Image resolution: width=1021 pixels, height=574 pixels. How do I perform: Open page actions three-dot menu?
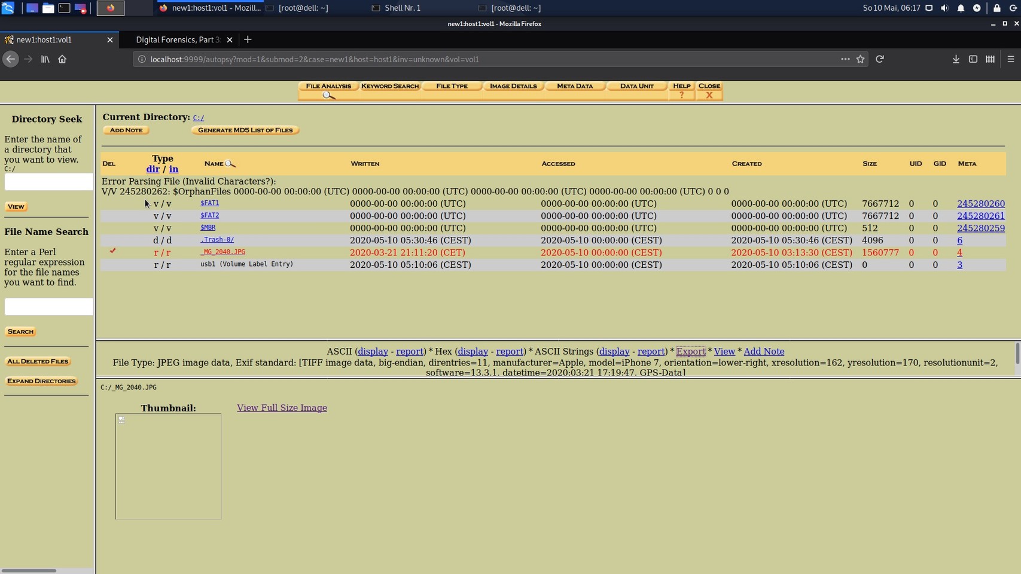(845, 59)
